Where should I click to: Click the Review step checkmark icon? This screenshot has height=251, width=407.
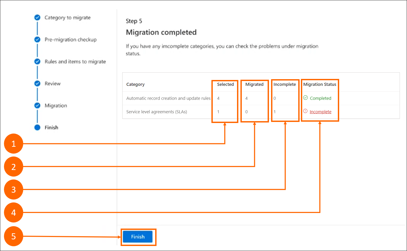tap(37, 83)
